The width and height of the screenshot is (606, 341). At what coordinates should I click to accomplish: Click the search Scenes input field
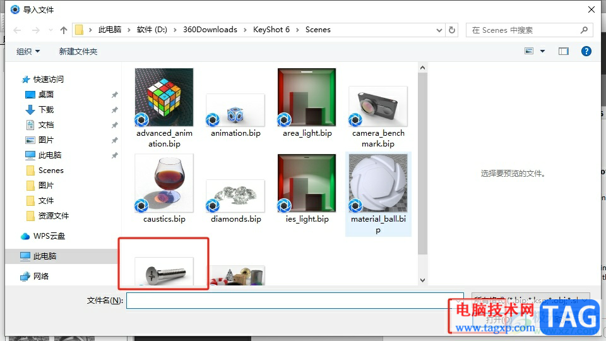coord(524,30)
